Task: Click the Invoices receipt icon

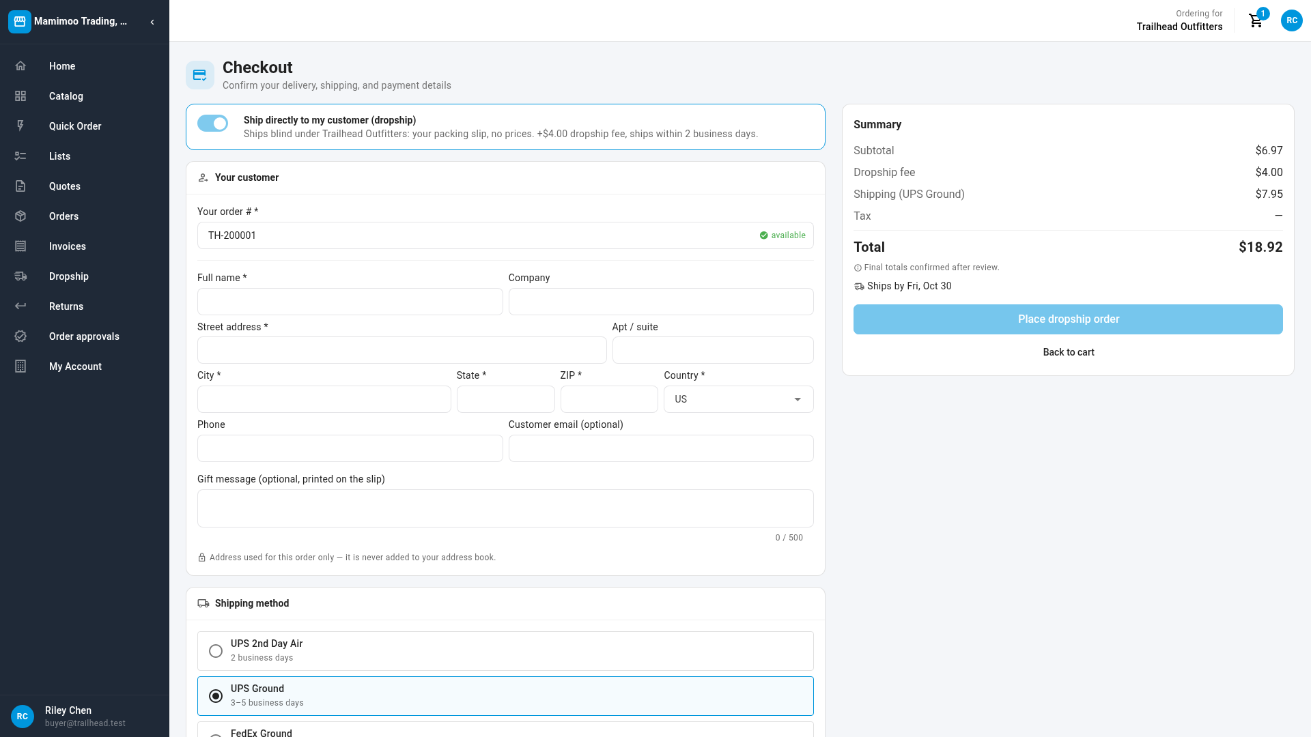Action: pos(20,246)
